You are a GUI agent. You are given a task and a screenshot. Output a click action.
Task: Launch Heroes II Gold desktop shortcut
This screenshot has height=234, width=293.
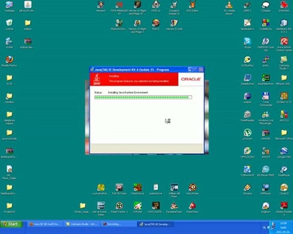tap(174, 25)
